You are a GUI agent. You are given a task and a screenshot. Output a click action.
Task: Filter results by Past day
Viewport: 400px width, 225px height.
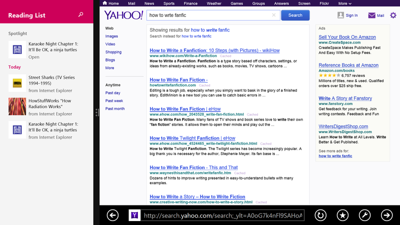[x=113, y=93]
